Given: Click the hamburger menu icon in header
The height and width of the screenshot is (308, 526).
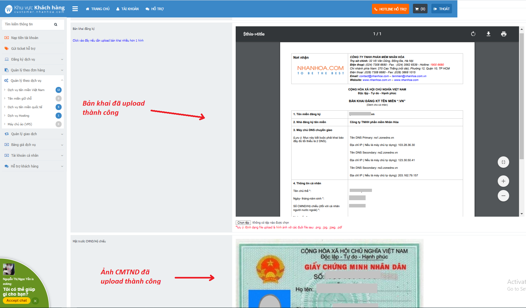Looking at the screenshot, I should (75, 9).
